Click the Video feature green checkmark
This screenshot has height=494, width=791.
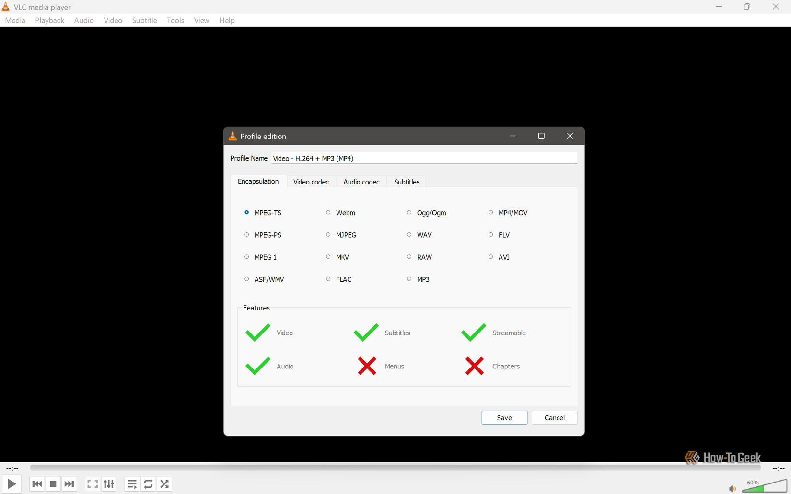[x=258, y=333]
